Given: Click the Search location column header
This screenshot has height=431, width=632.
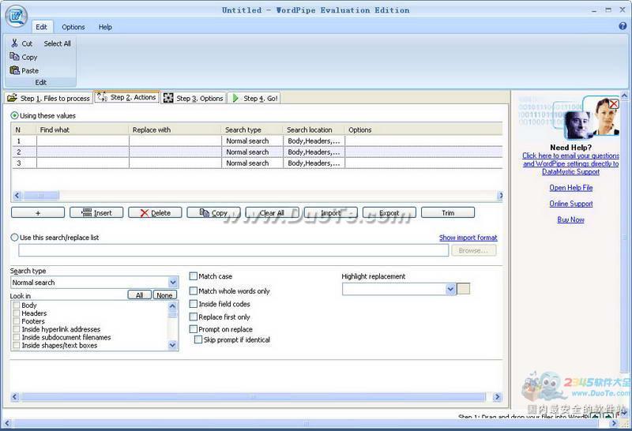Looking at the screenshot, I should pyautogui.click(x=314, y=129).
